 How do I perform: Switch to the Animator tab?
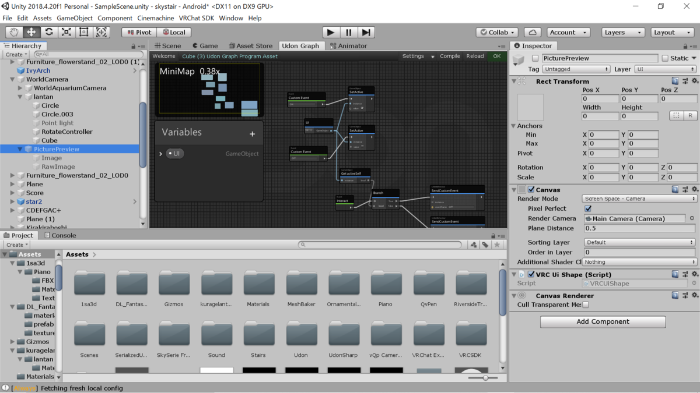point(348,45)
